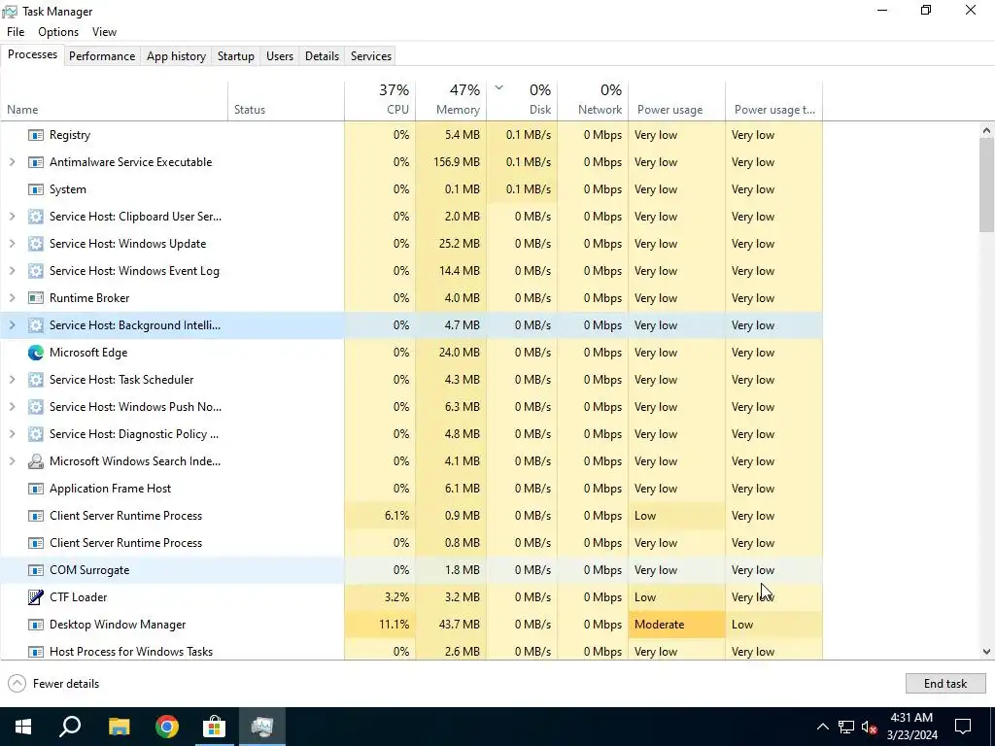Switch to the Services tab
This screenshot has height=746, width=995.
click(x=371, y=56)
